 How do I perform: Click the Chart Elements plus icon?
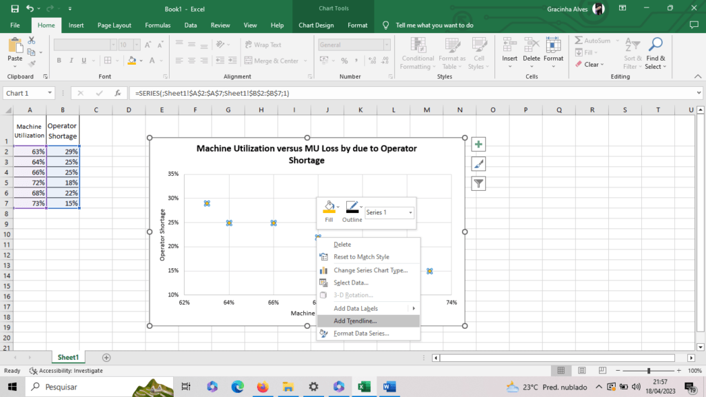[x=478, y=145]
